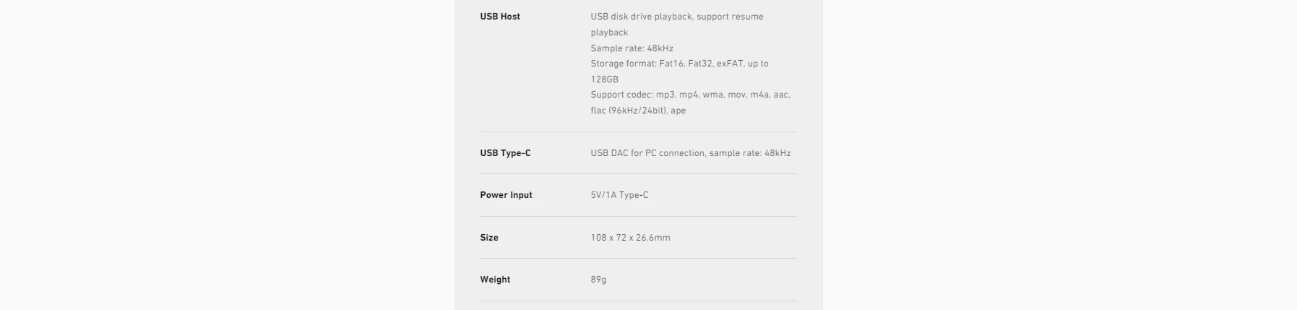Click the USB Type-C specification label
Viewport: 1297px width, 310px height.
coord(505,153)
